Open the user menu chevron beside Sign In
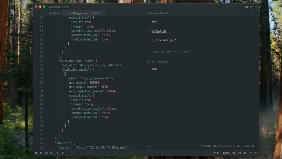This screenshot has width=282, height=159. [x=256, y=7]
